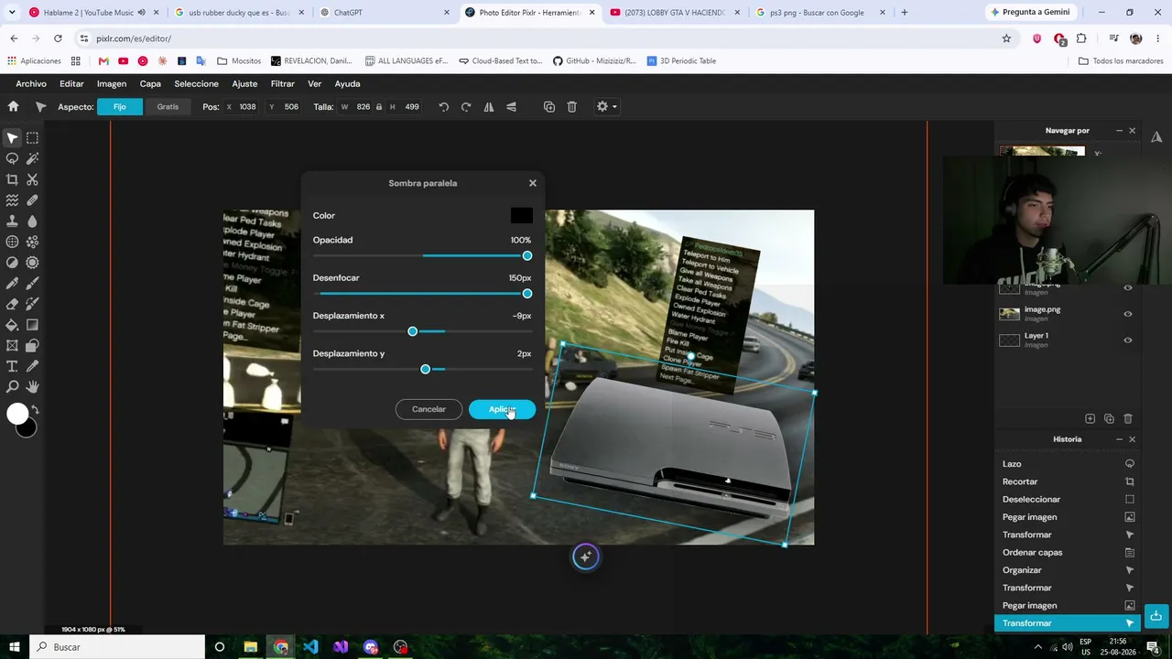Close the Sombra paralela dialog
Viewport: 1172px width, 659px height.
(533, 183)
